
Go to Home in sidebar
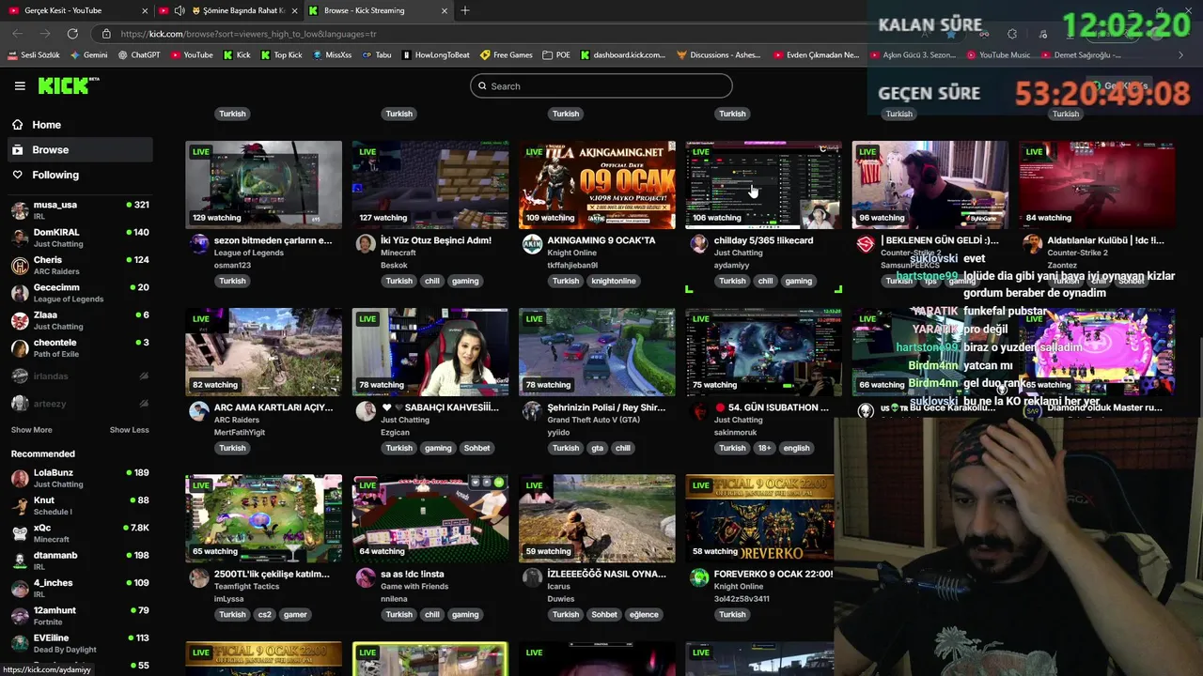coord(79,125)
